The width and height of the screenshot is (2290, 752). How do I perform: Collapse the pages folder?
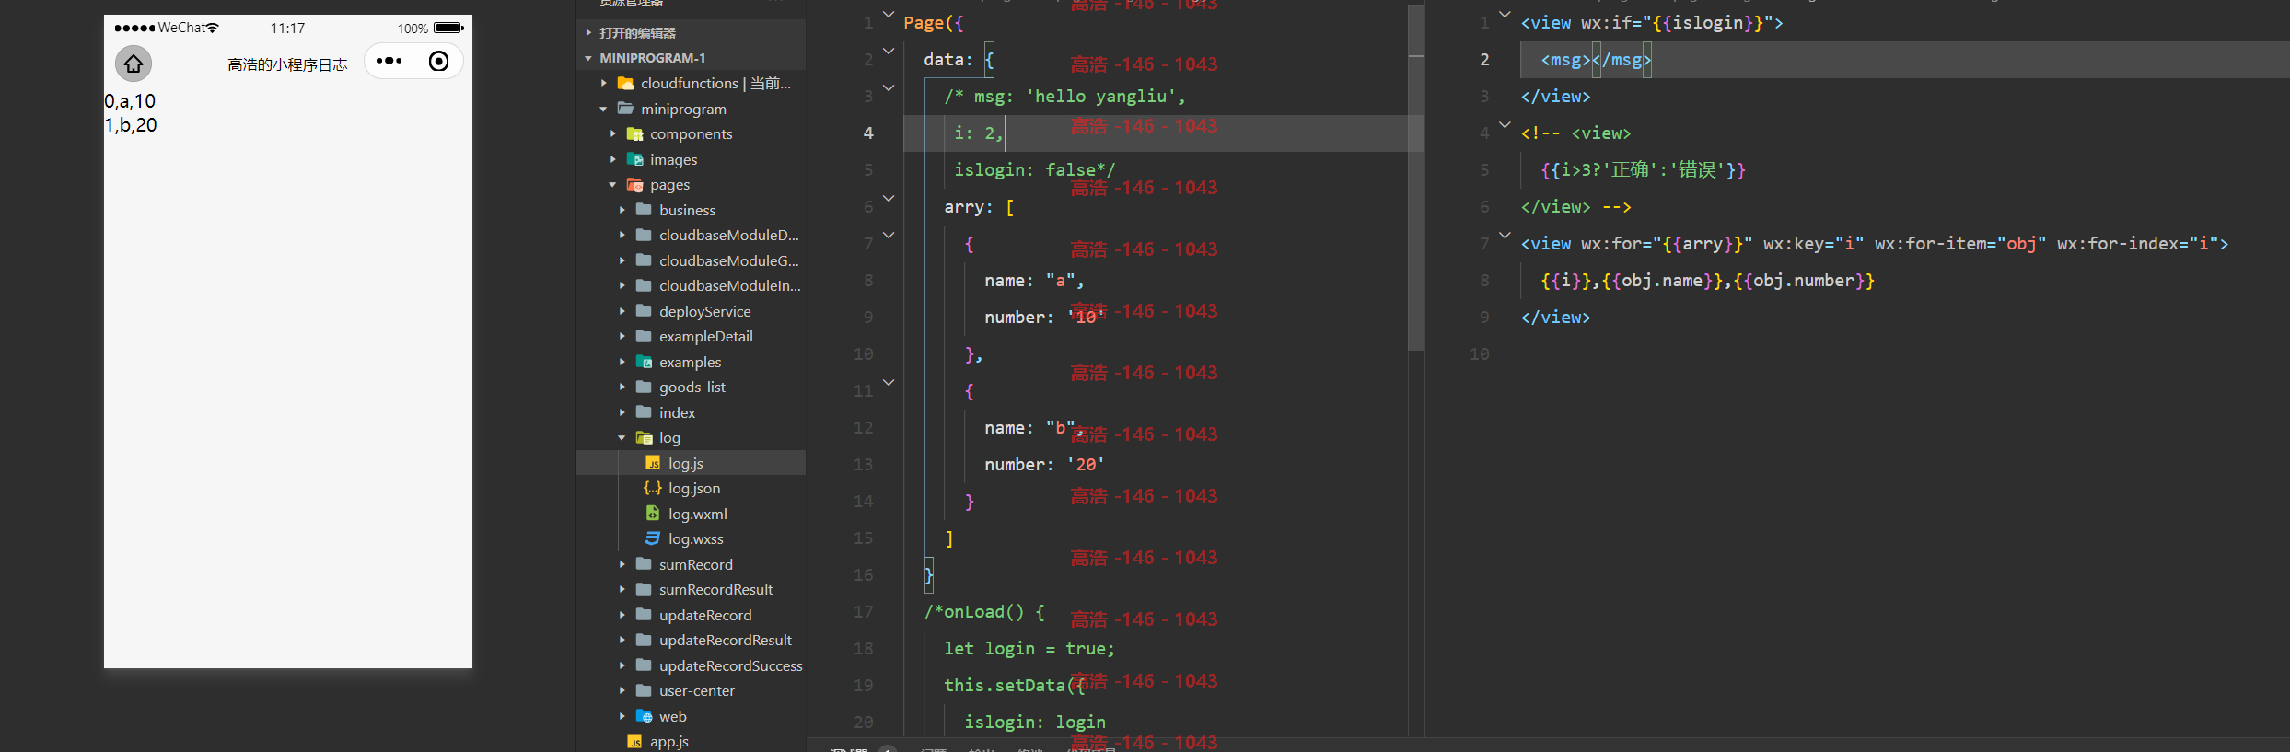(613, 184)
